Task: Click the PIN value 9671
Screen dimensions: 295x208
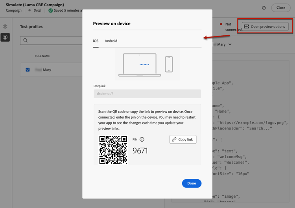Action: click(x=140, y=151)
